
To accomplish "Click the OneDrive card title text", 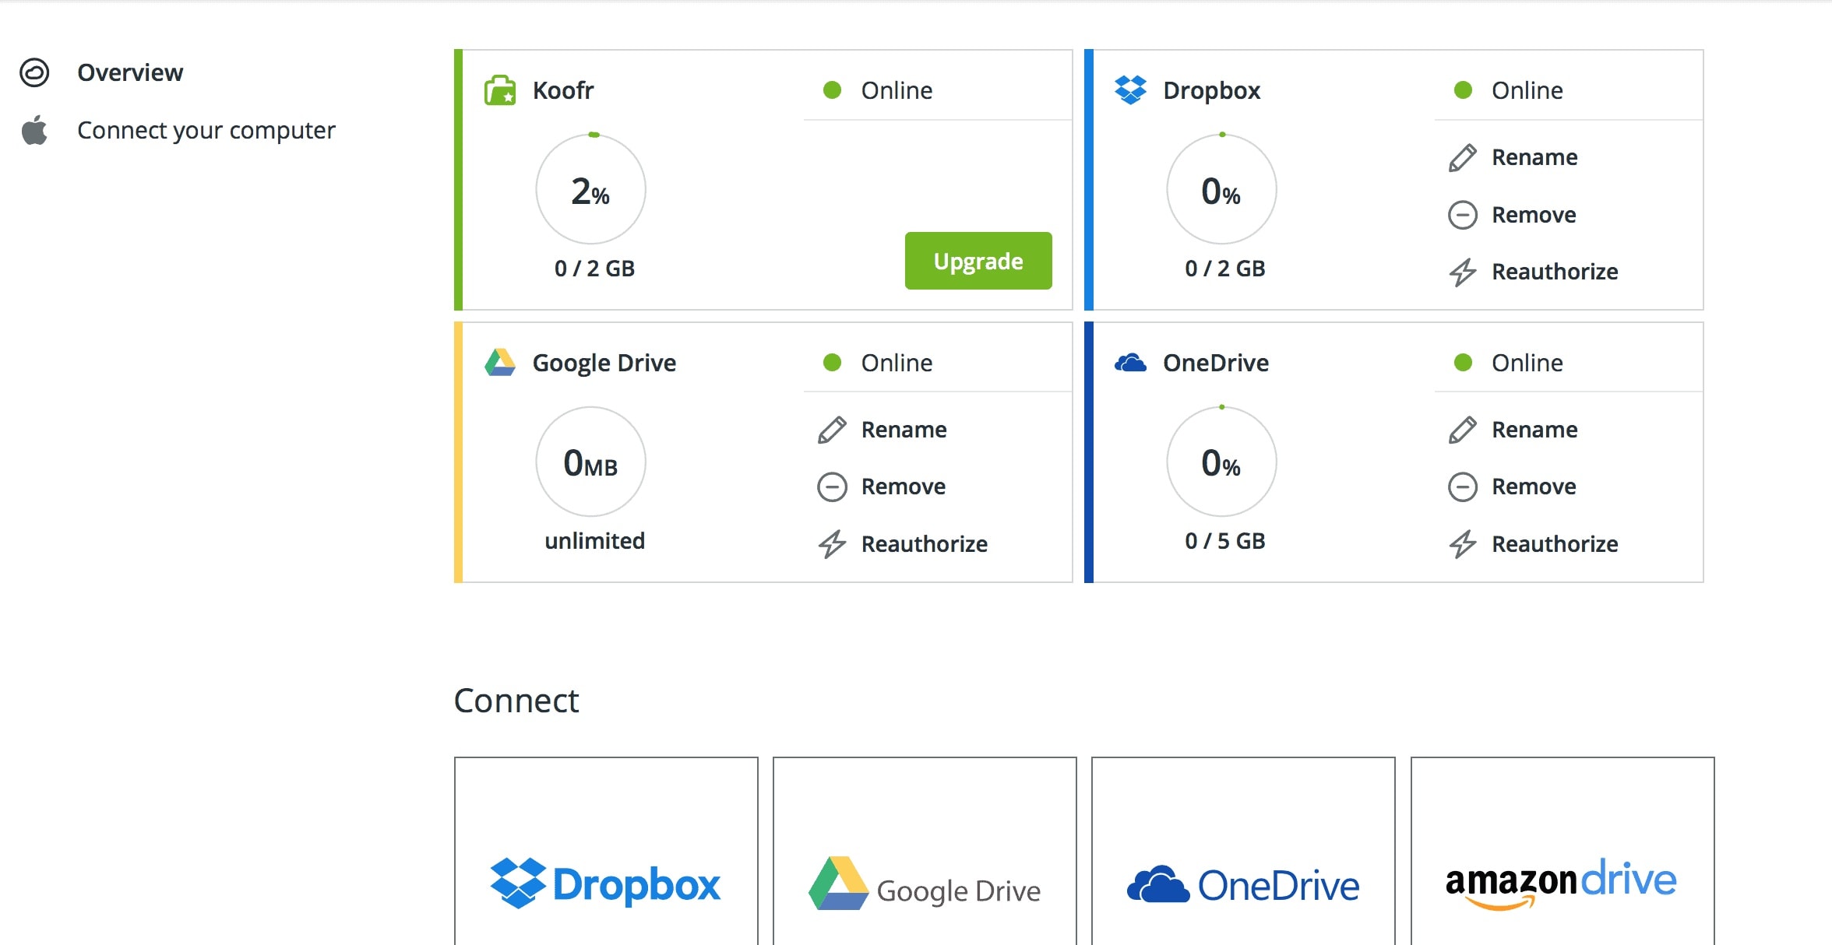I will (1216, 363).
